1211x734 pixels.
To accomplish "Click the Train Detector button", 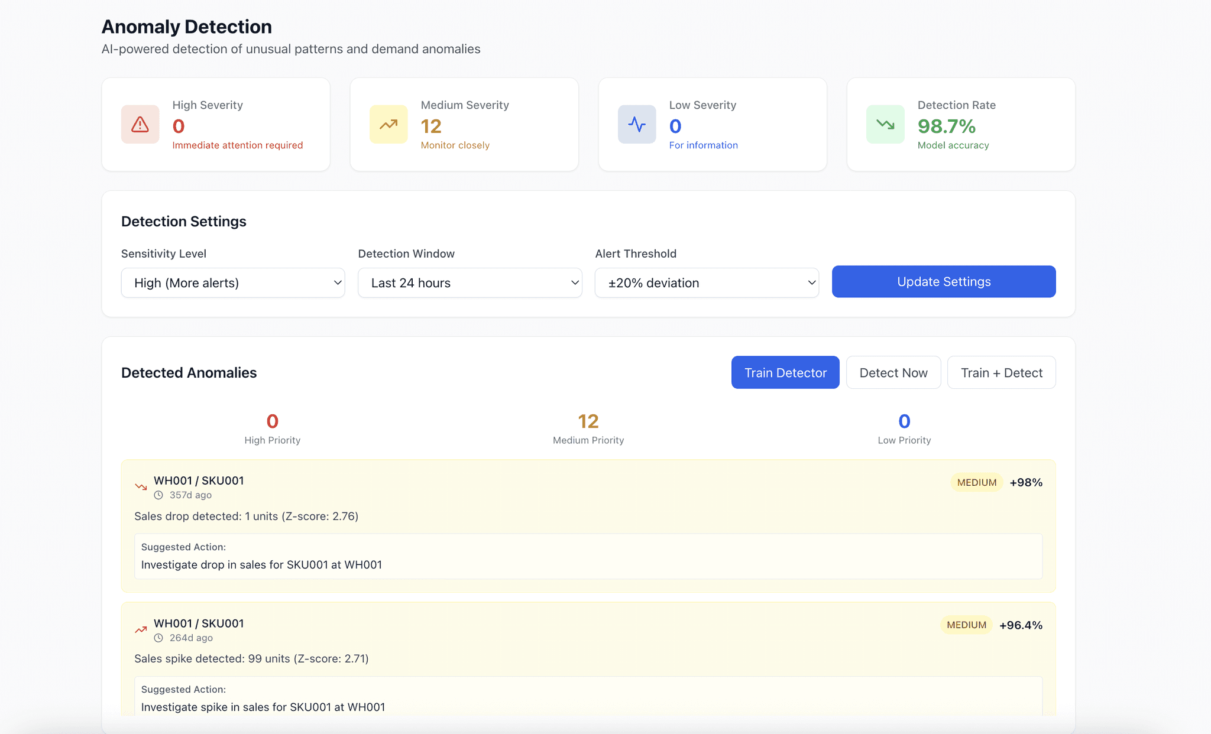I will (785, 373).
